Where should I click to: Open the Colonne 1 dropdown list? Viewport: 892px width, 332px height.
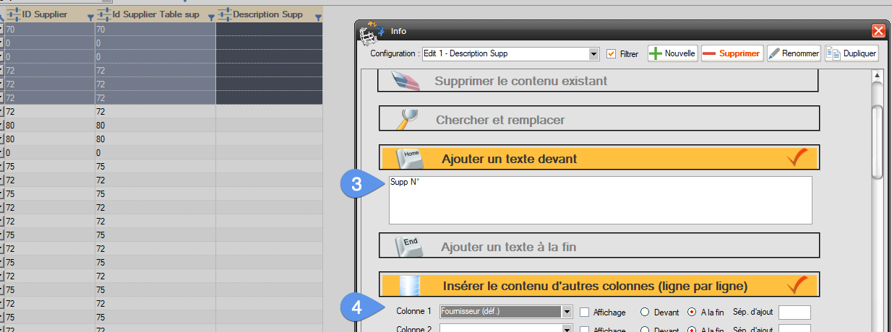tap(567, 312)
